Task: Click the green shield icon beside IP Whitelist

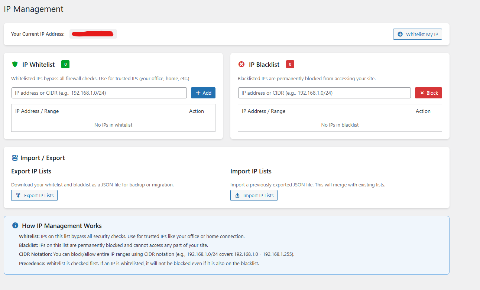Action: (x=14, y=64)
